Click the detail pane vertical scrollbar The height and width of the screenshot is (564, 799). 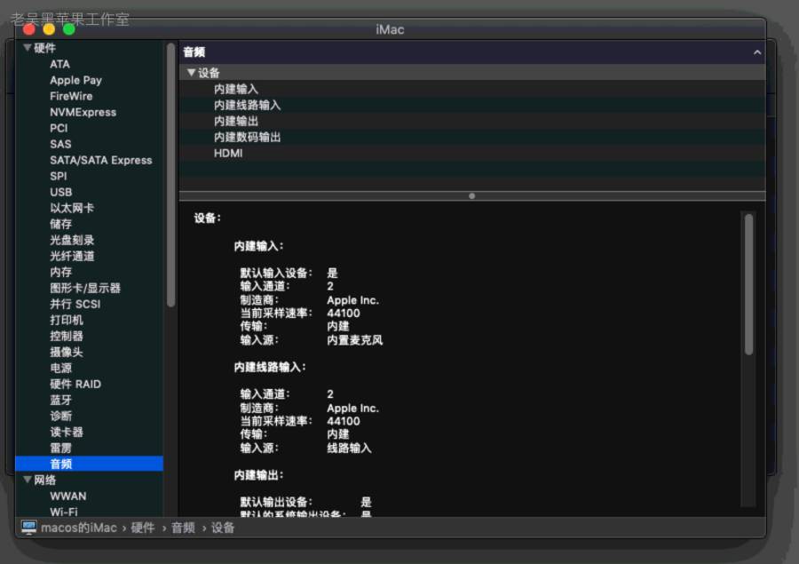748,284
